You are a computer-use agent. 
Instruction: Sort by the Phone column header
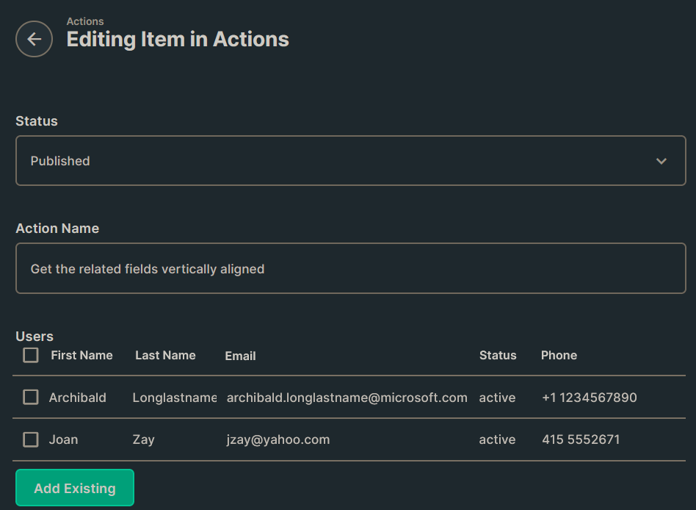pyautogui.click(x=559, y=355)
